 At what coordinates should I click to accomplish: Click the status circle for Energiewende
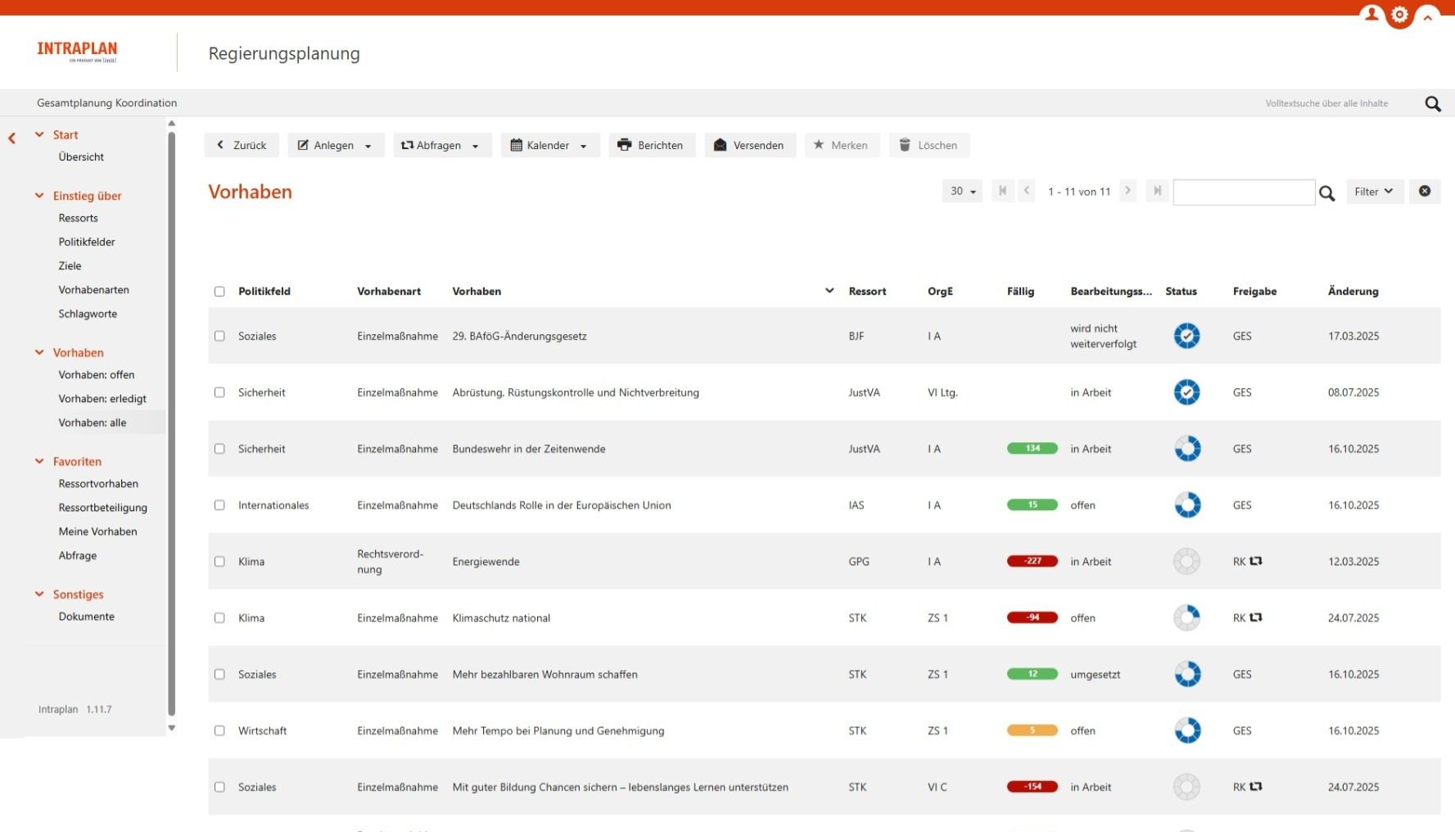1186,562
